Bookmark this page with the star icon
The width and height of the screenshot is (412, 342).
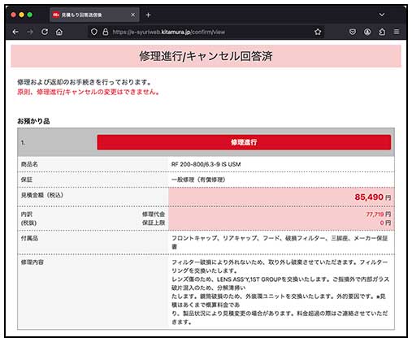point(318,32)
